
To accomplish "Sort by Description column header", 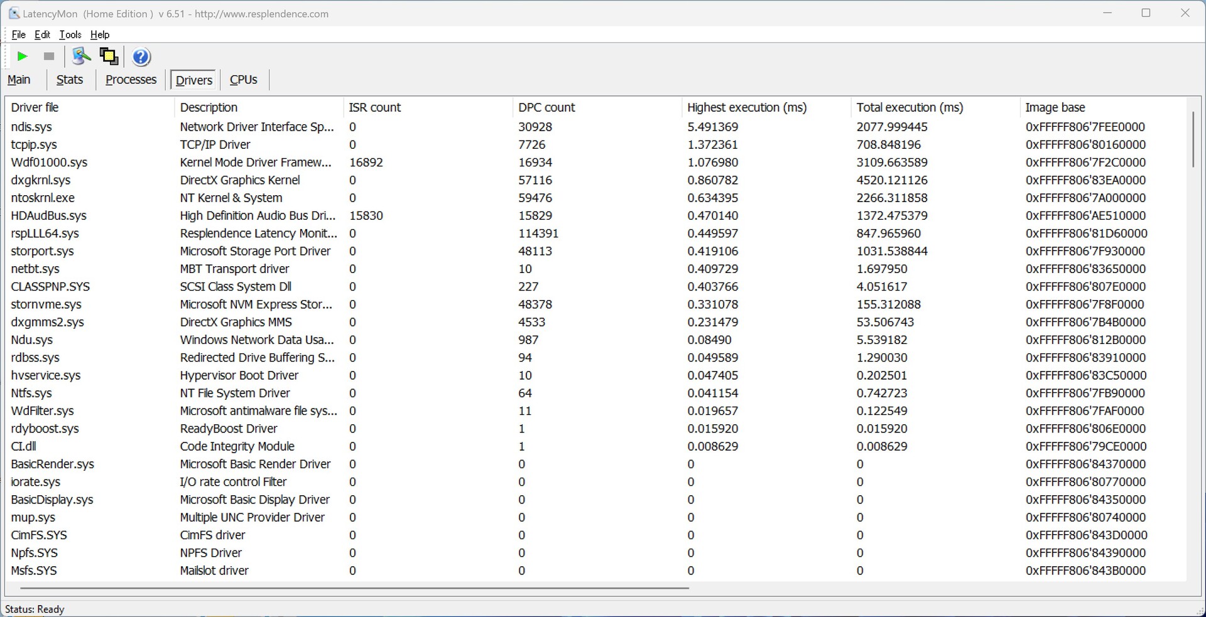I will point(259,107).
